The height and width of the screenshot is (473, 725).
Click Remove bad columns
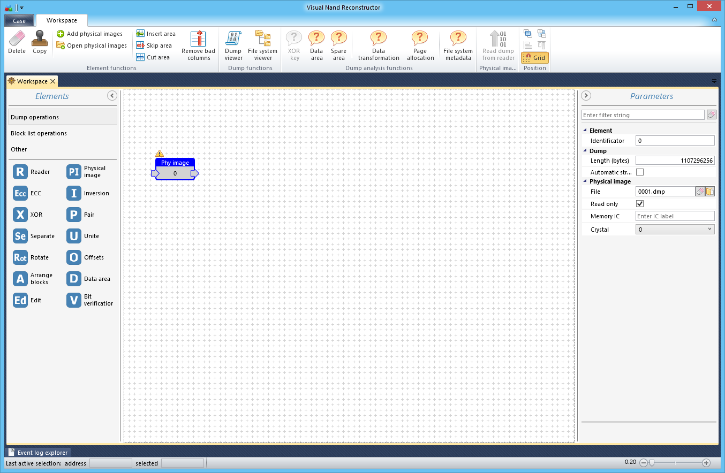tap(199, 45)
